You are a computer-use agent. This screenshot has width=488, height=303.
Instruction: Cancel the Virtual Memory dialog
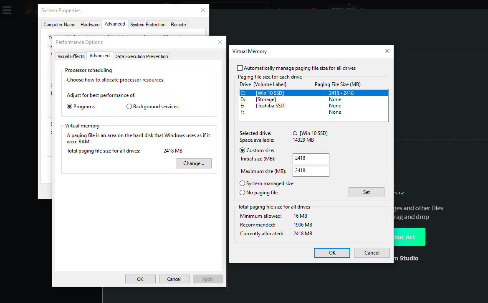pyautogui.click(x=372, y=253)
